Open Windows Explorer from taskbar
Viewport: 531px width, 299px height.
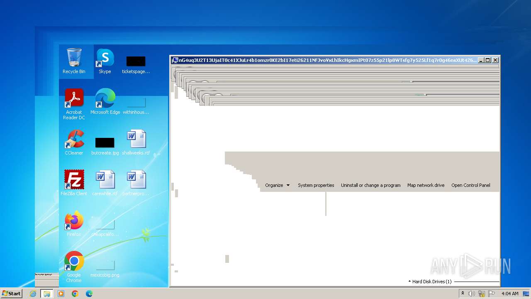pyautogui.click(x=46, y=294)
